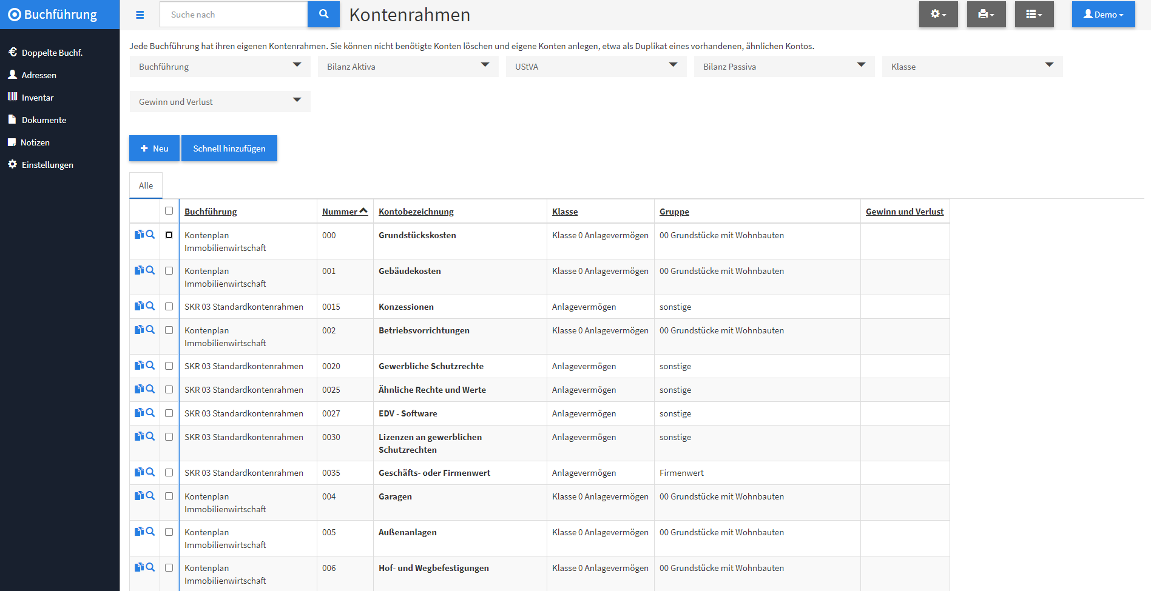Duplicate the Betriebsvorrichtungen account row
Screen dimensions: 1151x591
[139, 330]
